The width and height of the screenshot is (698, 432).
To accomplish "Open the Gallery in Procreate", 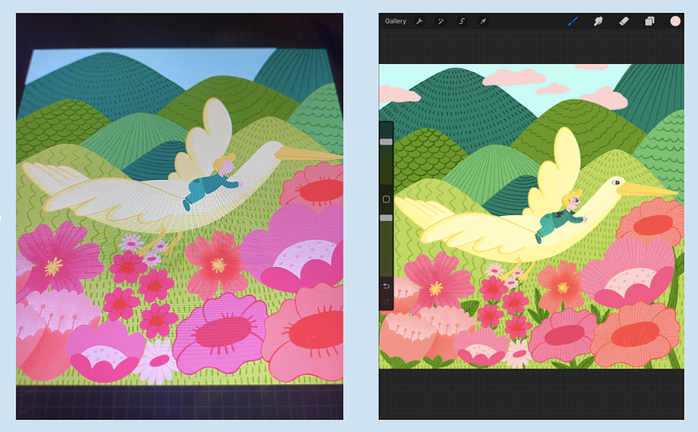I will coord(395,21).
